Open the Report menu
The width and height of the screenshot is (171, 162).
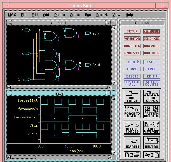(102, 15)
